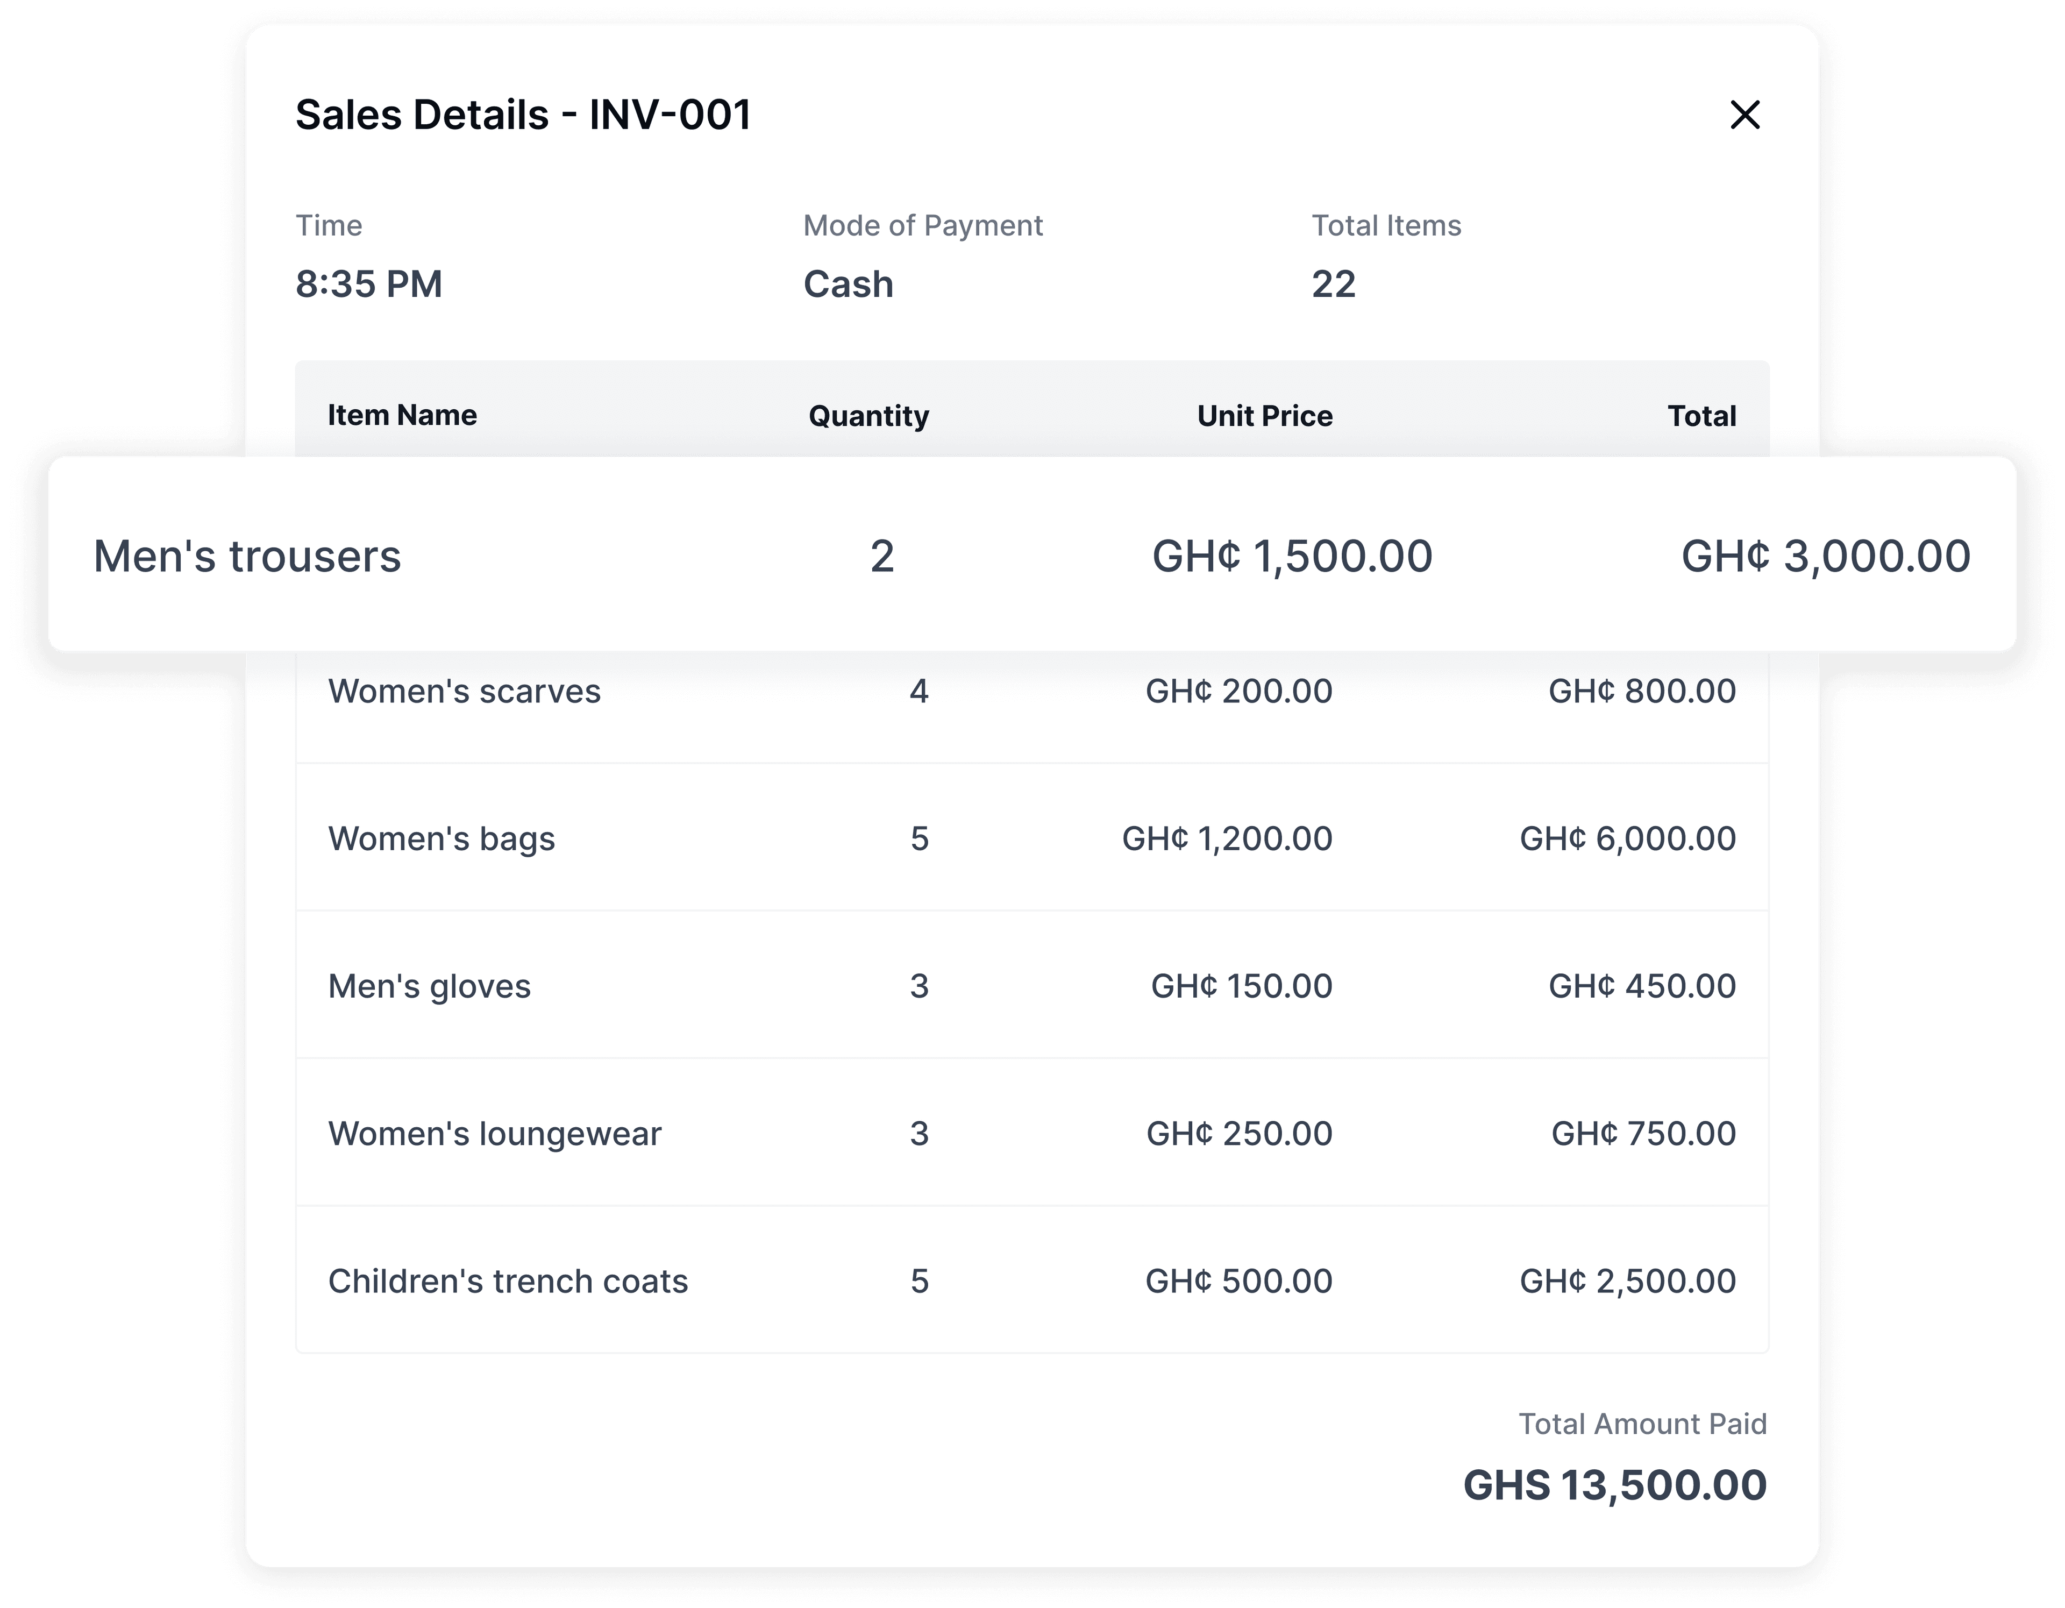This screenshot has height=1608, width=2065.
Task: Select the Women's scarves item name
Action: pos(464,691)
